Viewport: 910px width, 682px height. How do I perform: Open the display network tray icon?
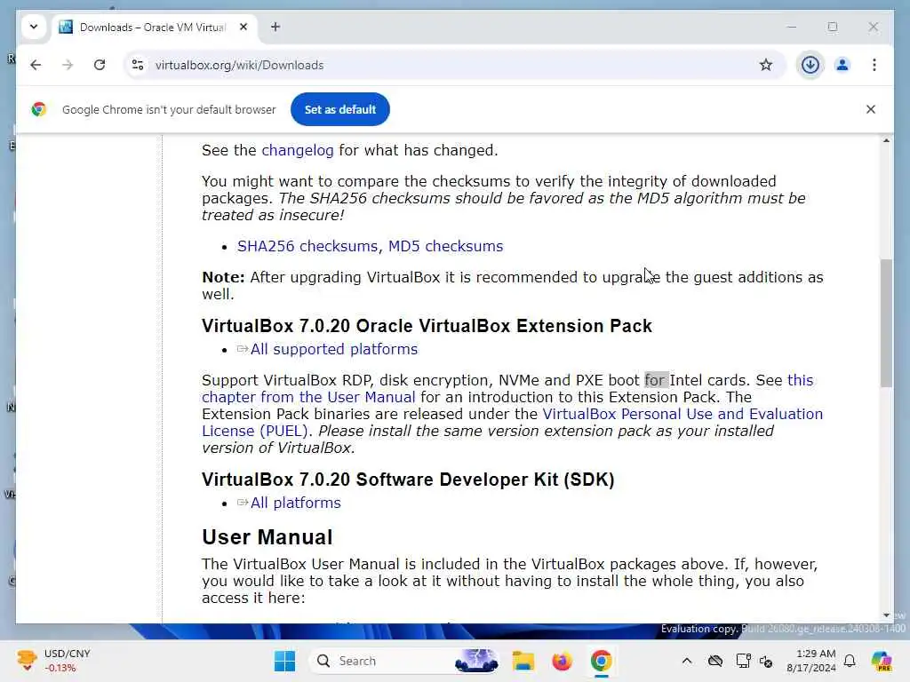(743, 661)
